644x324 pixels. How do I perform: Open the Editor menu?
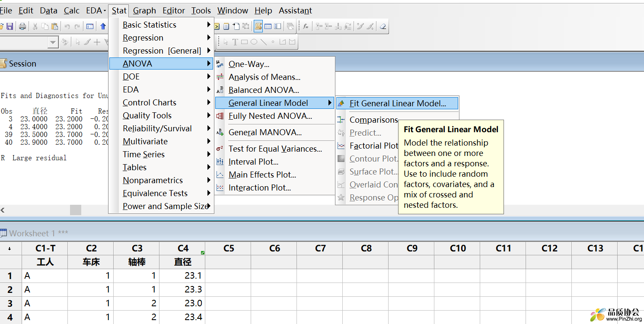[174, 10]
